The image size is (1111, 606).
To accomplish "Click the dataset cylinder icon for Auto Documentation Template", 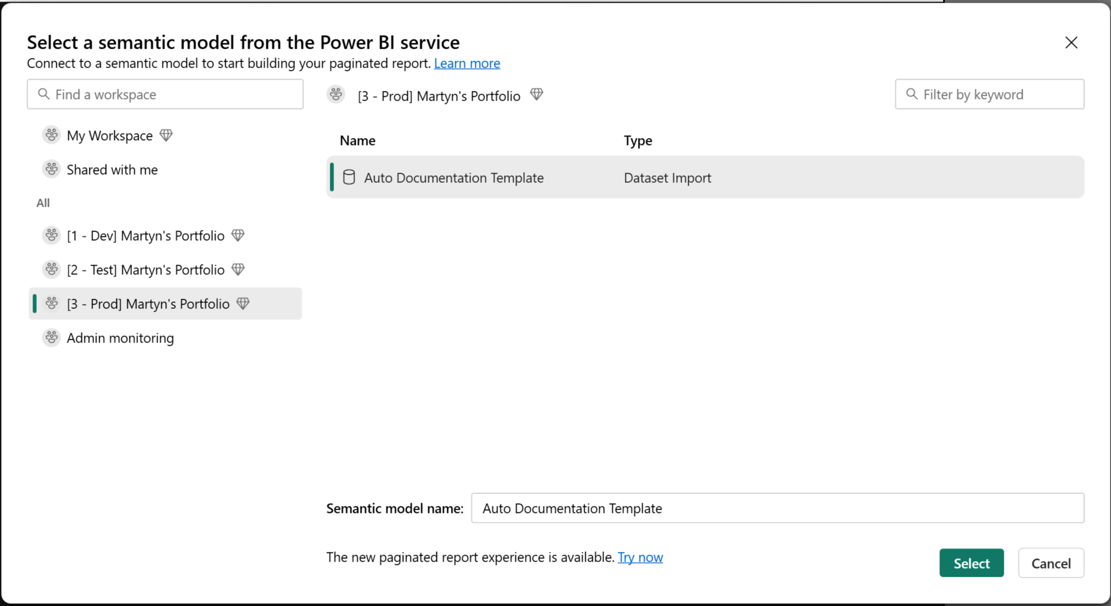I will point(349,177).
